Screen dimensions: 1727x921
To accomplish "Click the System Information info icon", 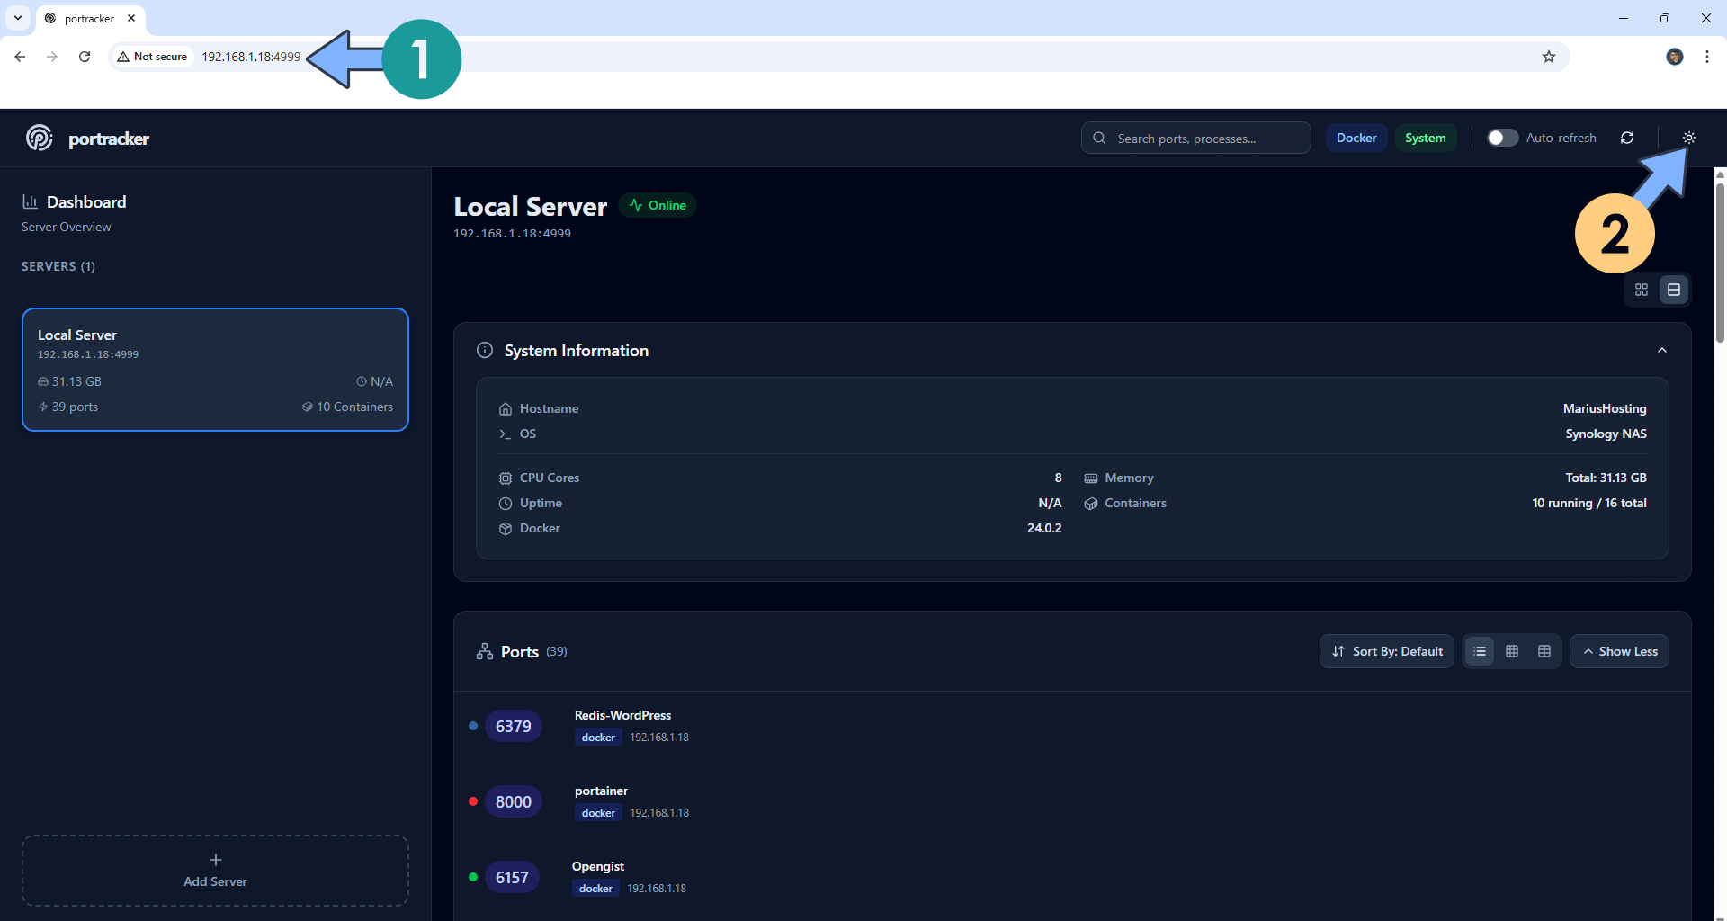I will (x=485, y=350).
